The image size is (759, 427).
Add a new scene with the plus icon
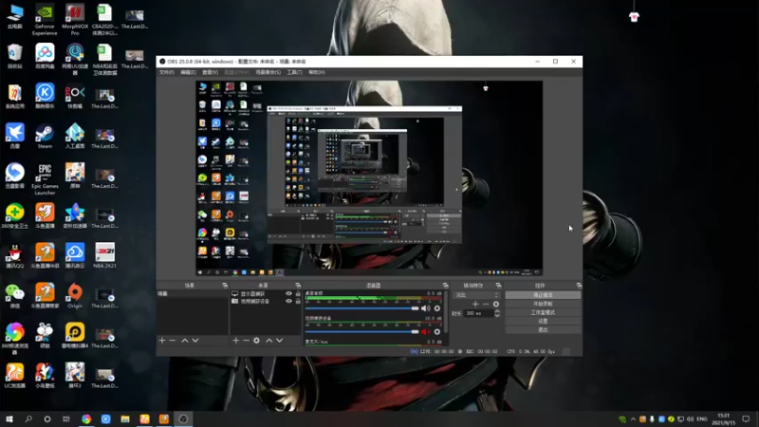coord(162,341)
